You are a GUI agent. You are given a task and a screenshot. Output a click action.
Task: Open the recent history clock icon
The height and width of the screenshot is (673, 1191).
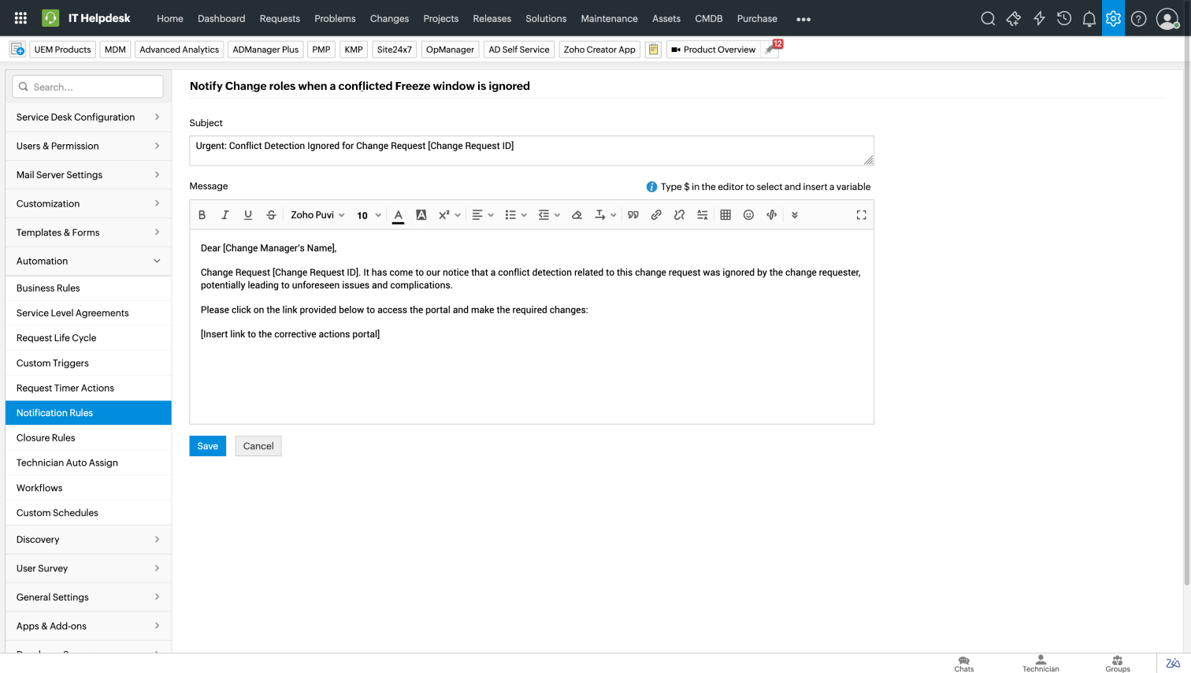coord(1063,19)
